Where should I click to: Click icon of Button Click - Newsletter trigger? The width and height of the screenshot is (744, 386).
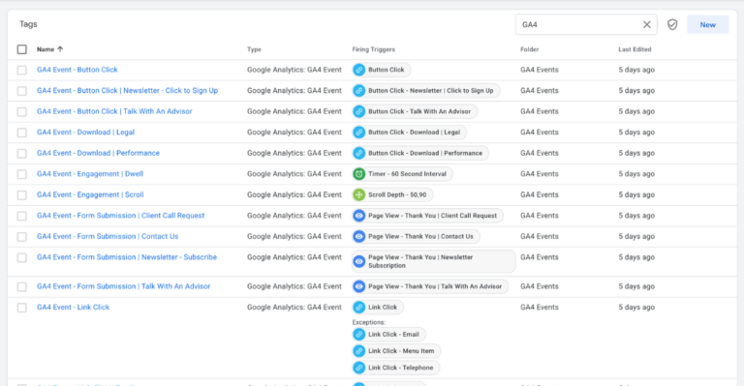click(x=359, y=91)
